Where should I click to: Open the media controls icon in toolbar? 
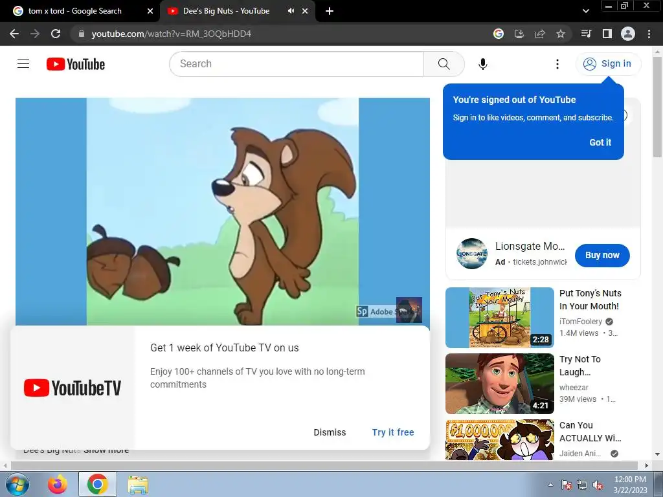tap(587, 34)
